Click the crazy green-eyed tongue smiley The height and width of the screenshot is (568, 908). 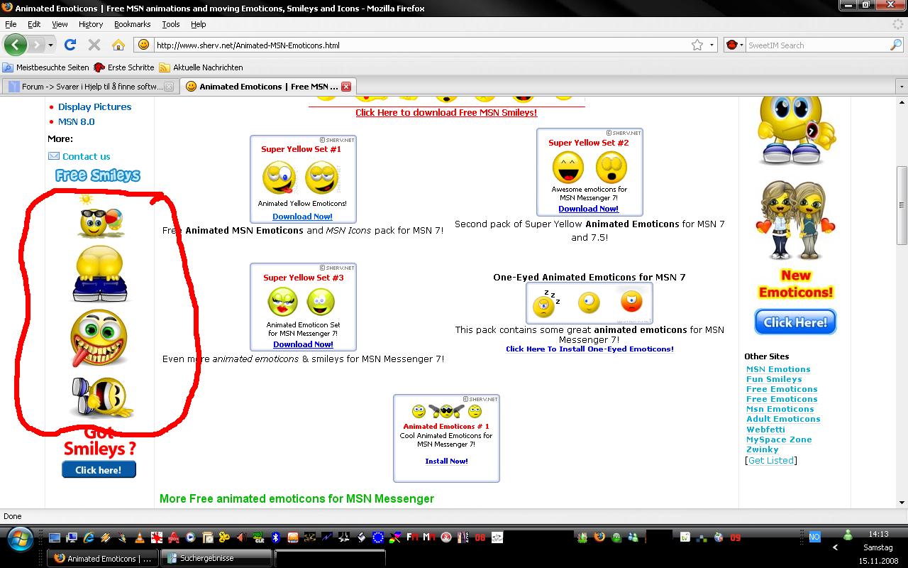point(99,339)
